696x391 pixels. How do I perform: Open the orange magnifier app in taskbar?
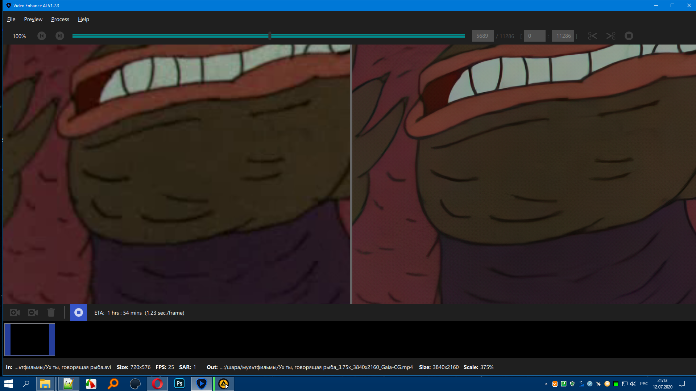coord(113,384)
